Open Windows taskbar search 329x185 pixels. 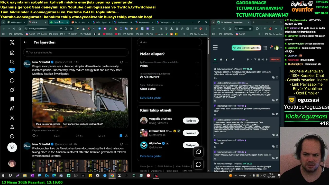tap(10, 176)
